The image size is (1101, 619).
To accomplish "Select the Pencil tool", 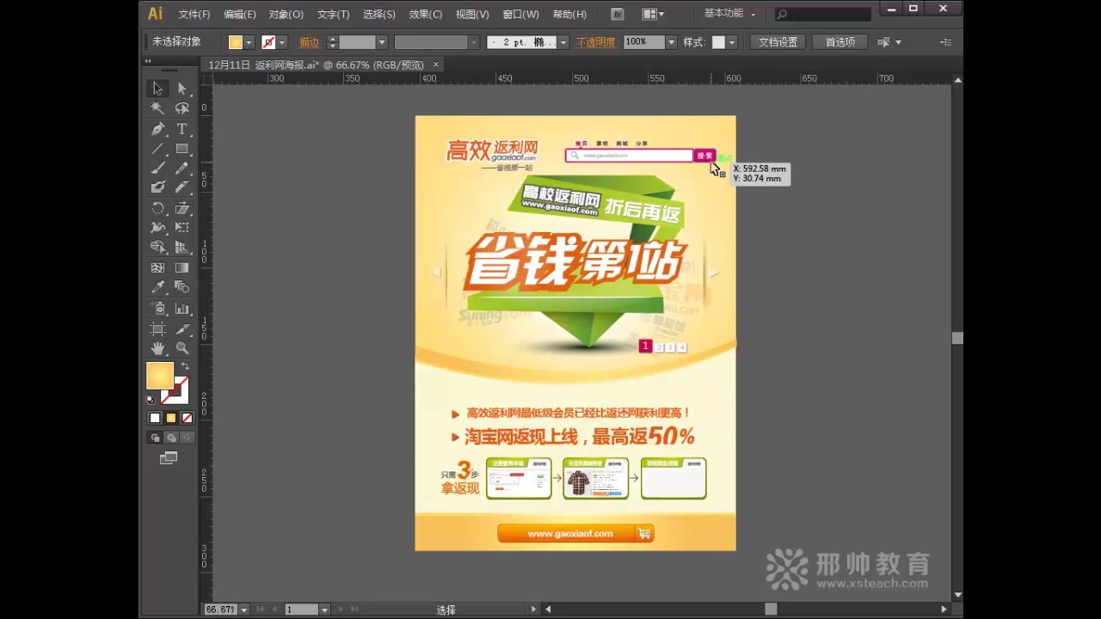I will pos(182,169).
